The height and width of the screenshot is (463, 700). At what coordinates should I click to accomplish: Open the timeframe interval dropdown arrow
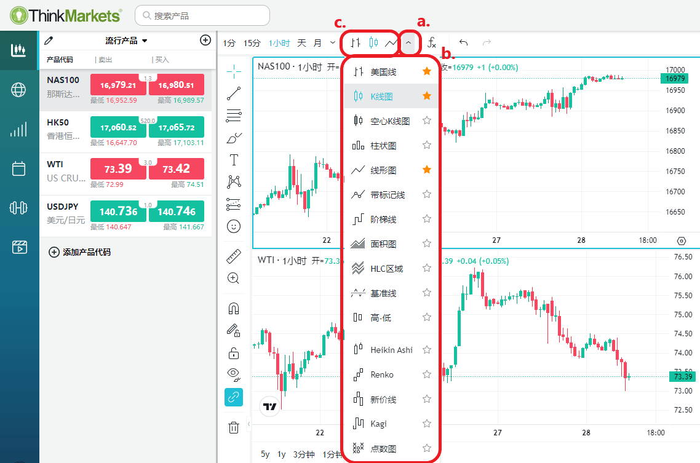[x=333, y=42]
